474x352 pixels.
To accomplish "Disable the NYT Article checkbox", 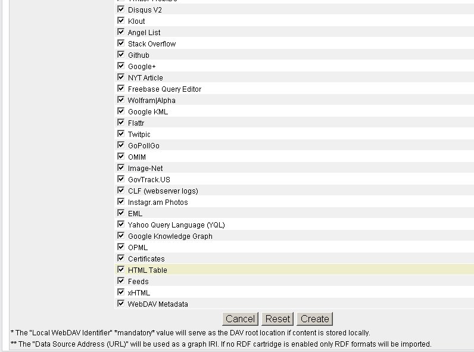I will [121, 77].
